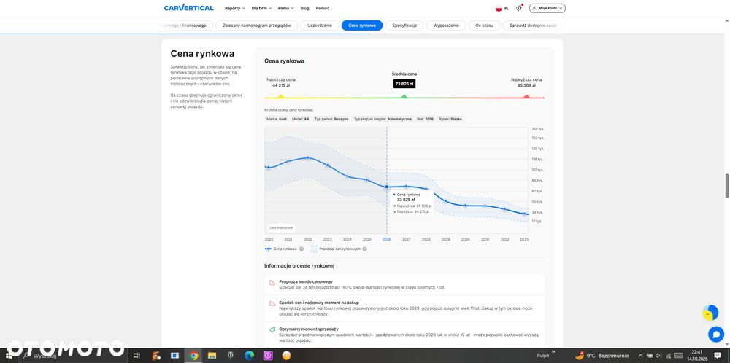Select the 2022 peak data point
Viewport: 730px width, 363px height.
pyautogui.click(x=308, y=158)
